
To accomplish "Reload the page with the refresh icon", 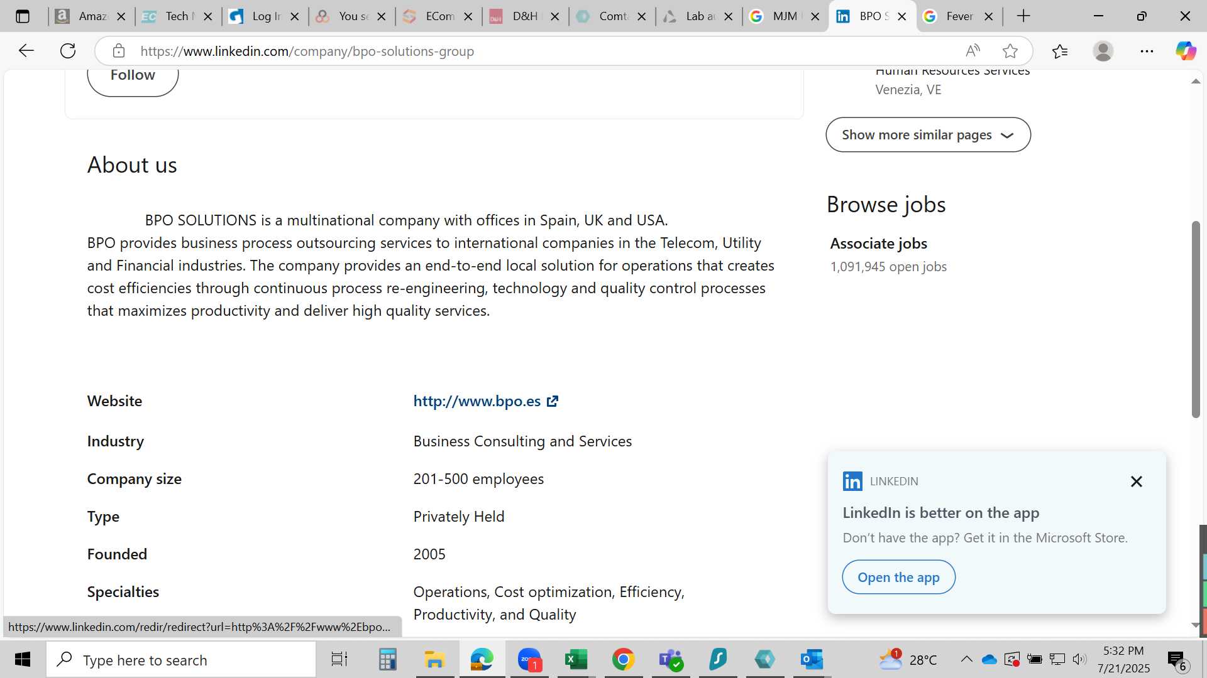I will [68, 51].
